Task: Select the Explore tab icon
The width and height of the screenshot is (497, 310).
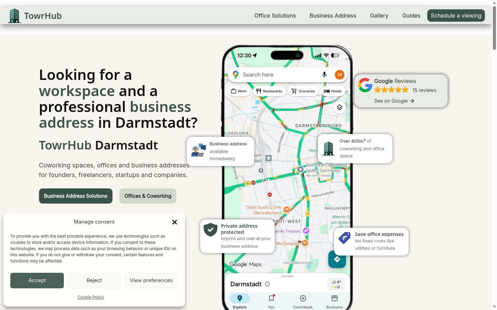Action: click(x=240, y=298)
